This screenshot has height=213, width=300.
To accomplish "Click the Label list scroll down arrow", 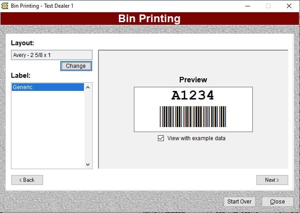I will coord(88,165).
